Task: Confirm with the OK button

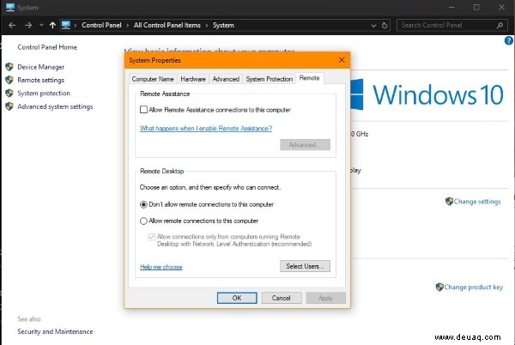Action: tap(237, 298)
